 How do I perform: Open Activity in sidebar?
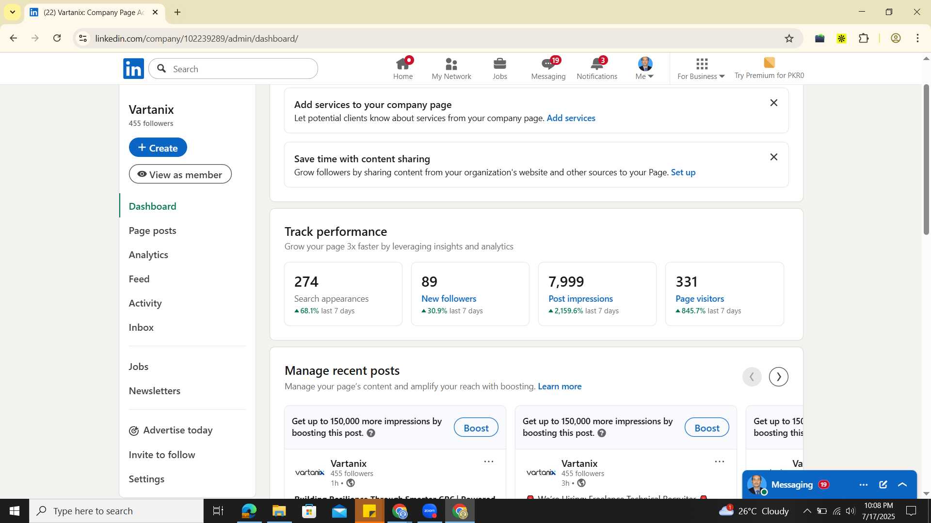click(x=145, y=303)
